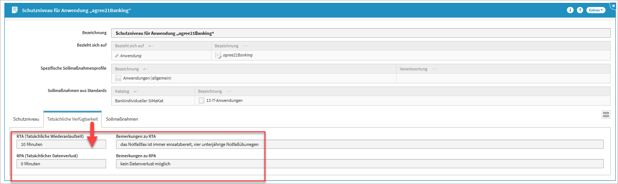This screenshot has width=618, height=184.
Task: Sort by the Katalog column
Action: 136,92
